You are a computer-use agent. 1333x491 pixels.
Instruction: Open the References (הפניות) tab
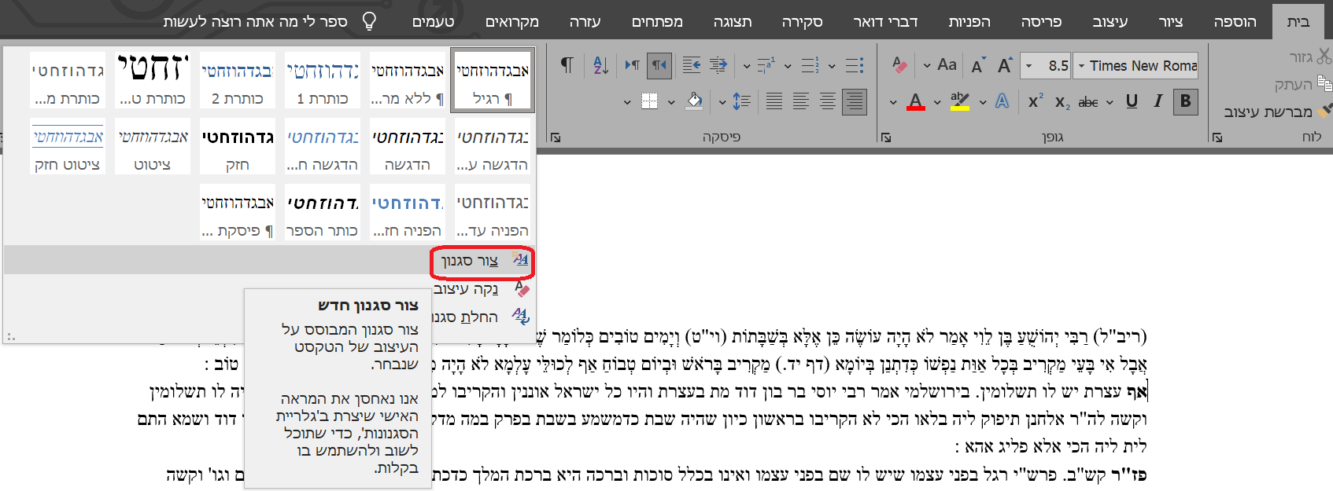[x=969, y=21]
